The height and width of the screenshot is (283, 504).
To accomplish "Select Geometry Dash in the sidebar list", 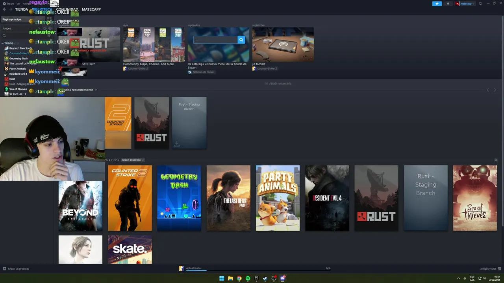I will click(19, 59).
